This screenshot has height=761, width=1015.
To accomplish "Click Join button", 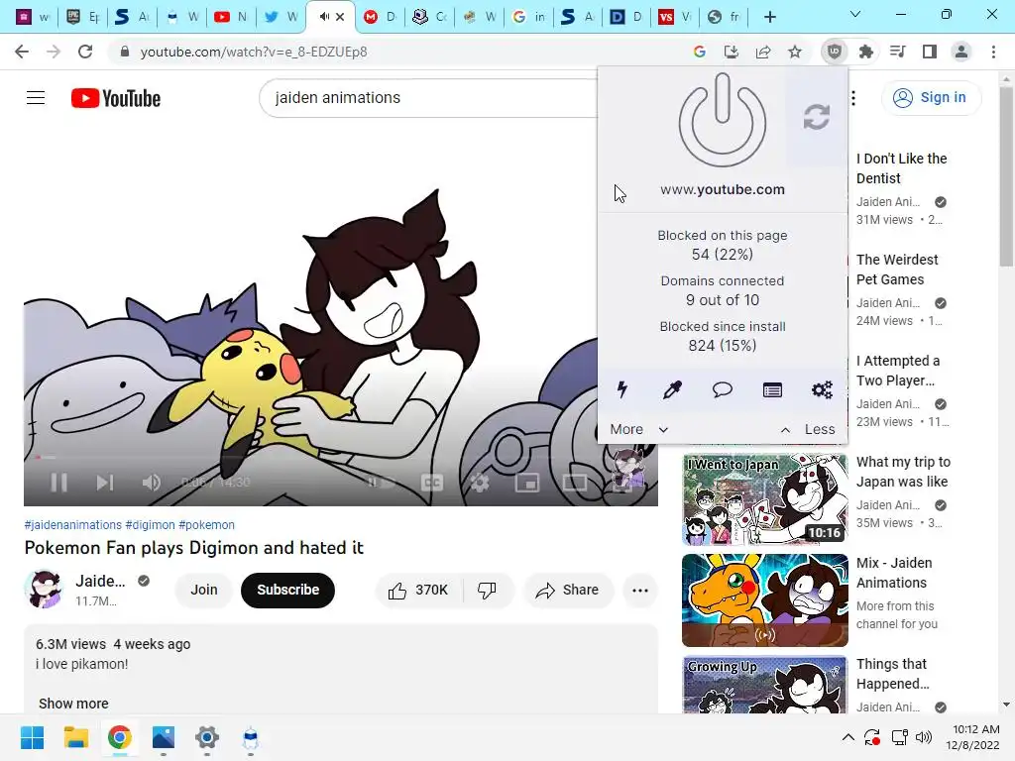I will [x=204, y=590].
